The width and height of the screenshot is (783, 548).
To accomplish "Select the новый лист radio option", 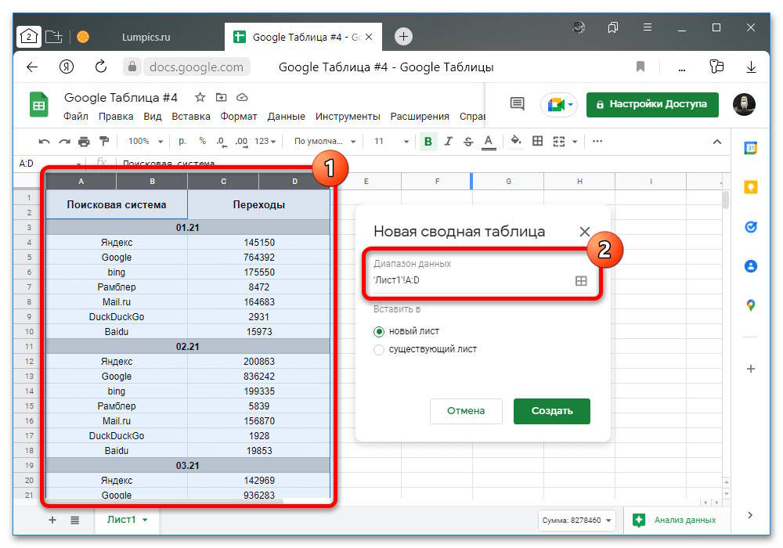I will coord(379,331).
